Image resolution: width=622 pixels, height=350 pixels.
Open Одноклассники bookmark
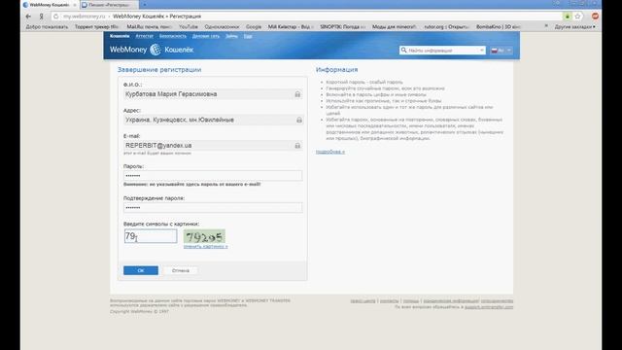pos(222,27)
